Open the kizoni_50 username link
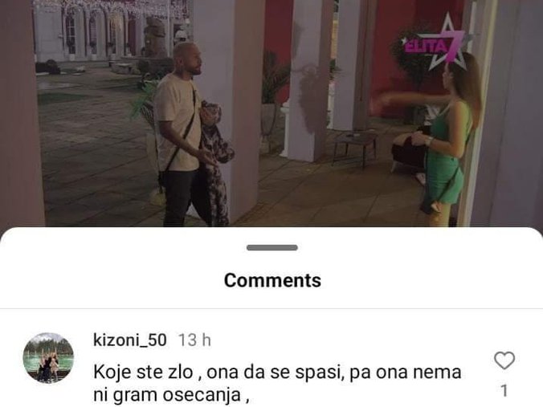This screenshot has height=407, width=543. pyautogui.click(x=130, y=340)
